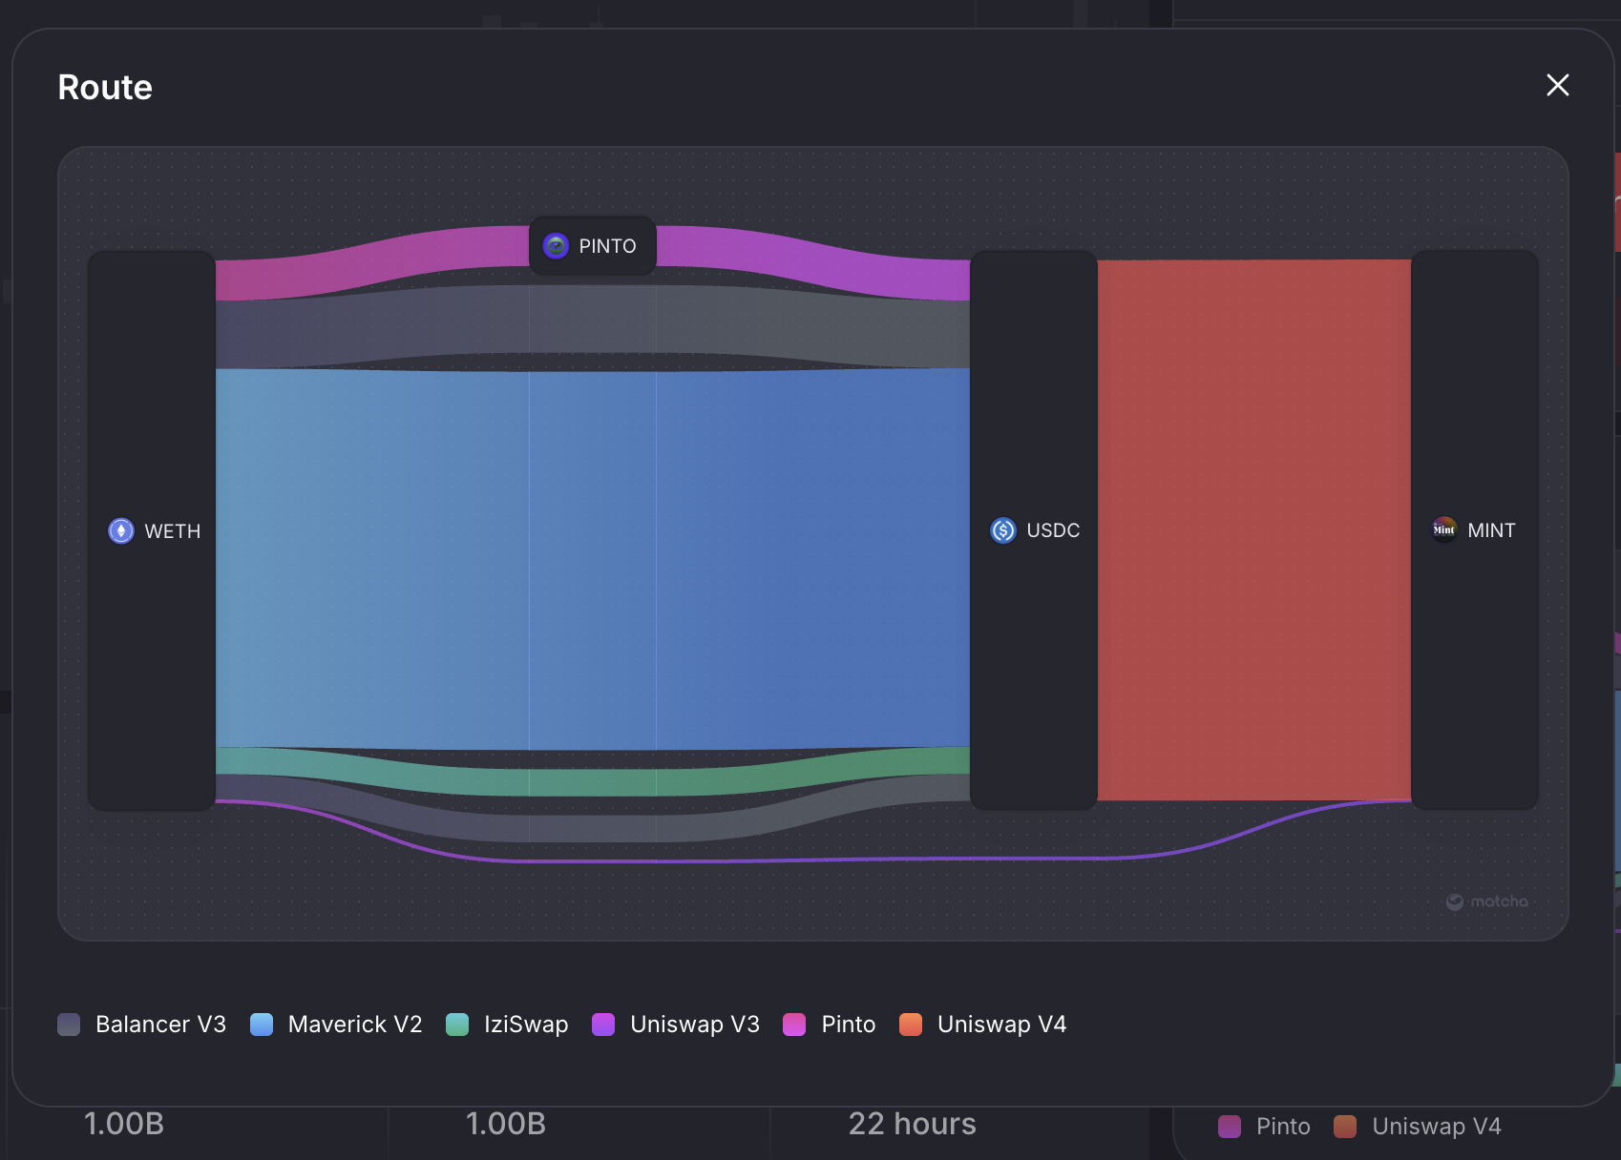Click the purple flow from PINTO to USDC
1621x1160 pixels.
point(813,261)
